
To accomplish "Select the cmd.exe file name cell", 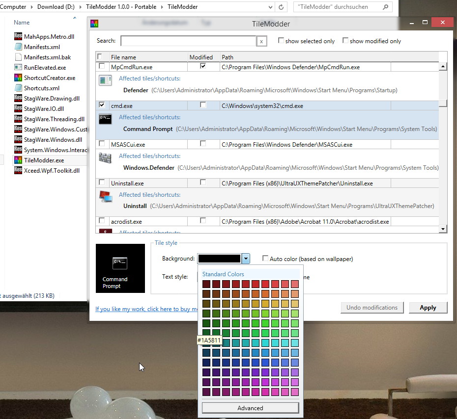I will [x=148, y=106].
